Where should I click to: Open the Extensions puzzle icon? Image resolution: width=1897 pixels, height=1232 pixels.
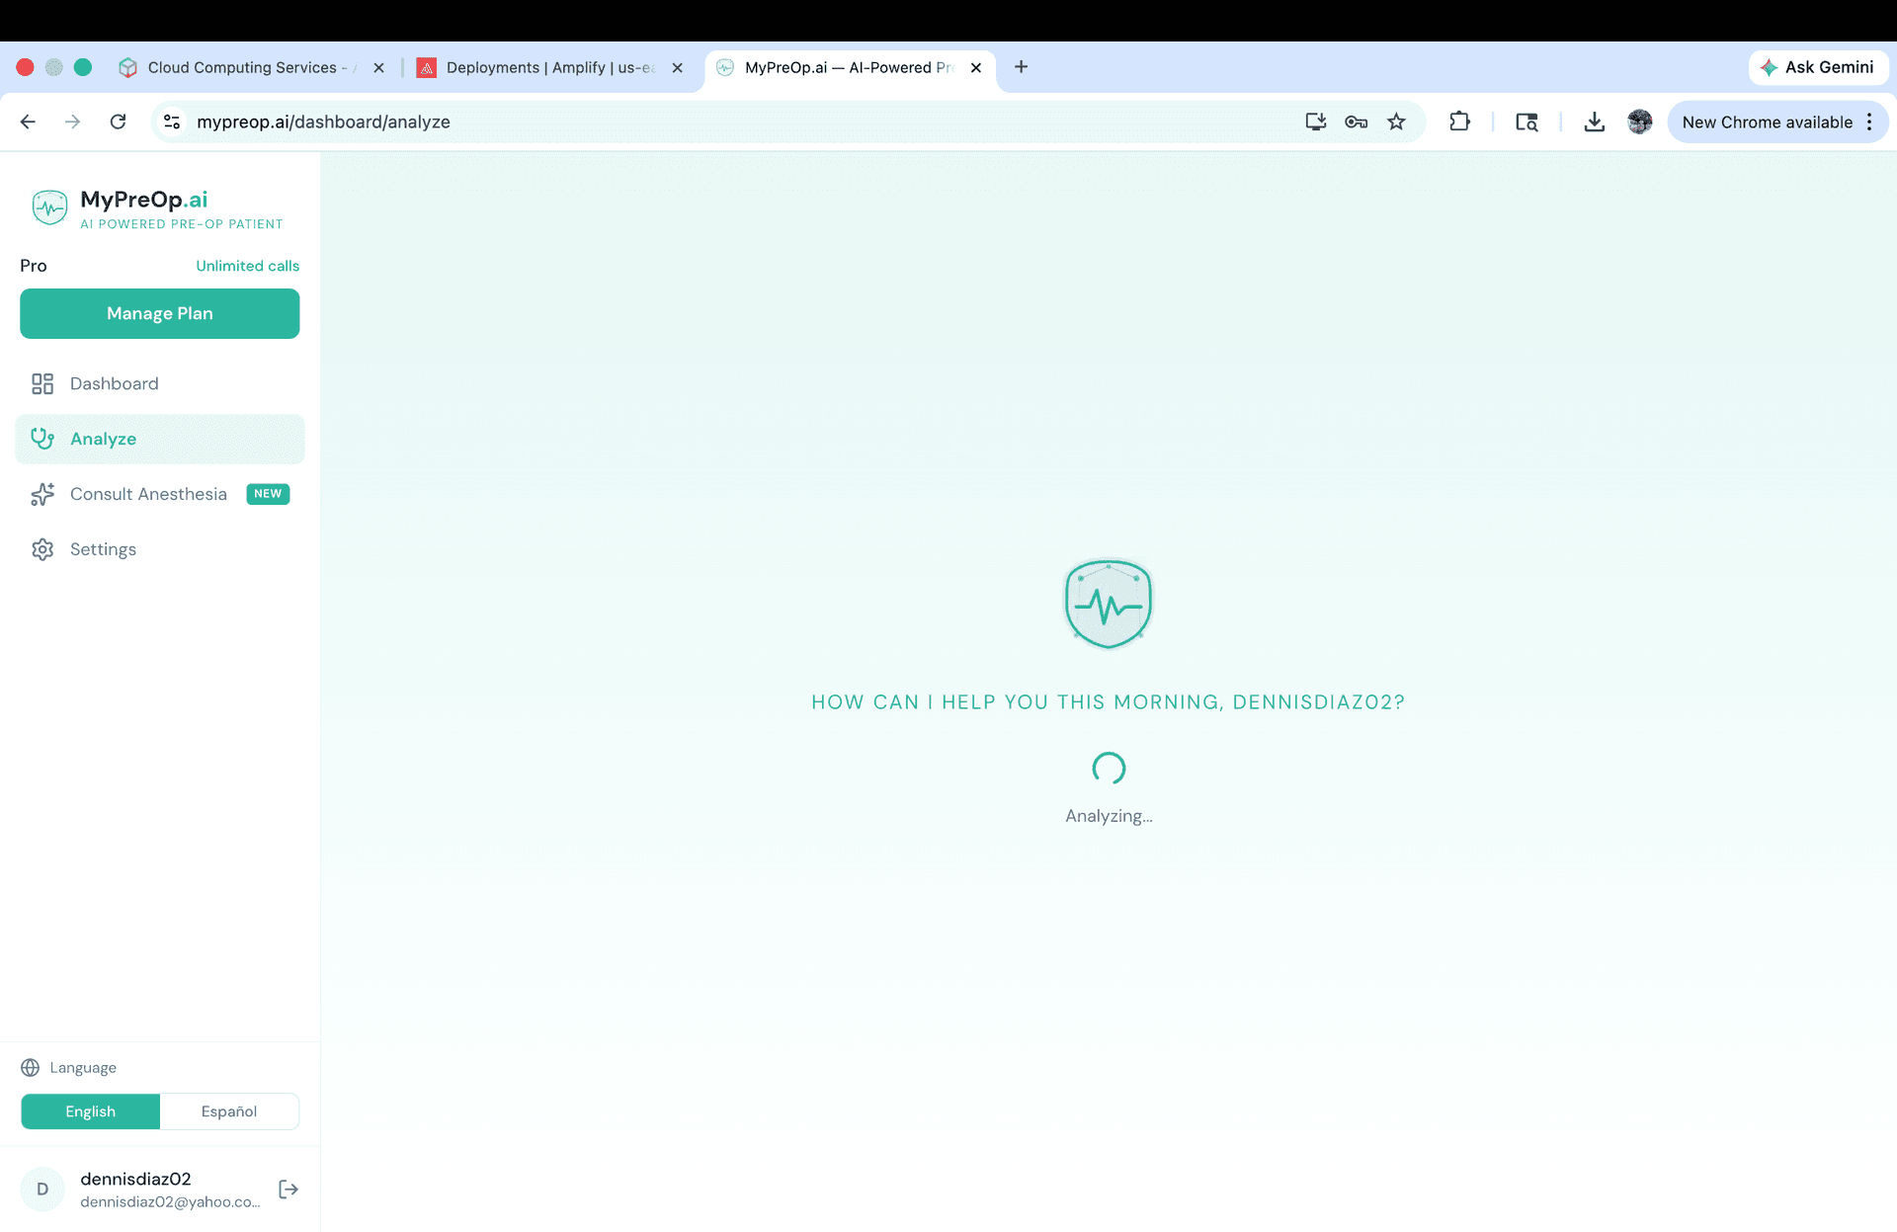click(x=1459, y=122)
